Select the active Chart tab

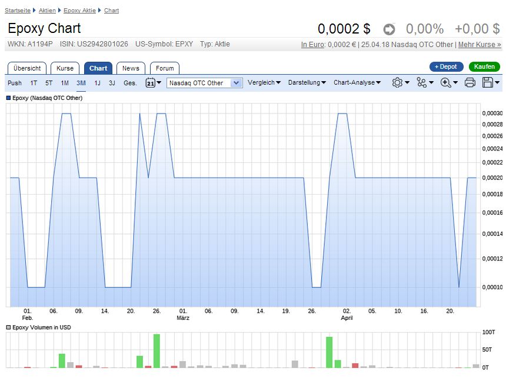click(x=98, y=68)
